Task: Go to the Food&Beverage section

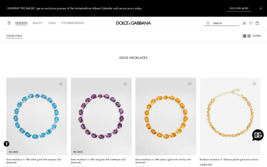Action: 73,23
